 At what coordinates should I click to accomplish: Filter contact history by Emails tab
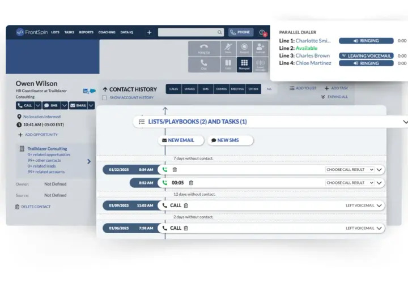(190, 89)
